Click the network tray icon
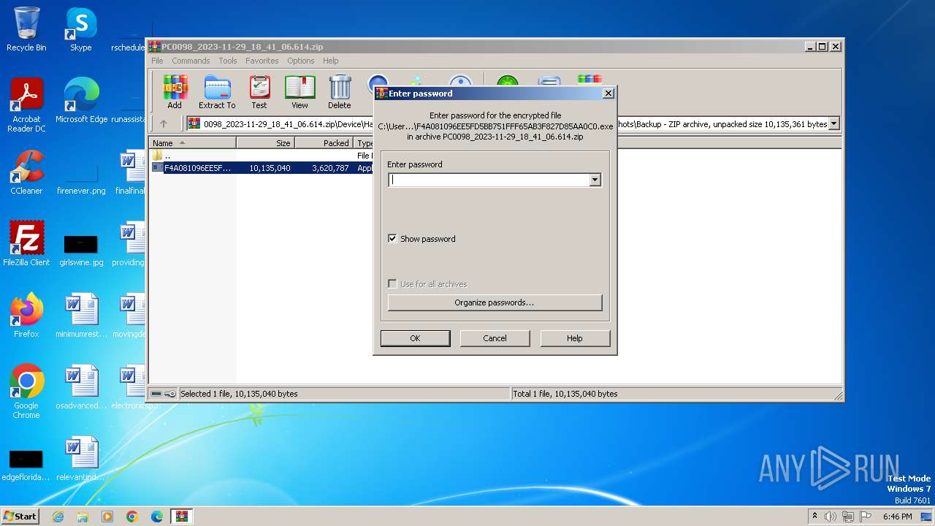 pos(848,517)
